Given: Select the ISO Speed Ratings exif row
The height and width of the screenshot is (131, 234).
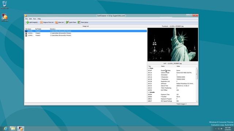Looking at the screenshot, I should [x=171, y=101].
